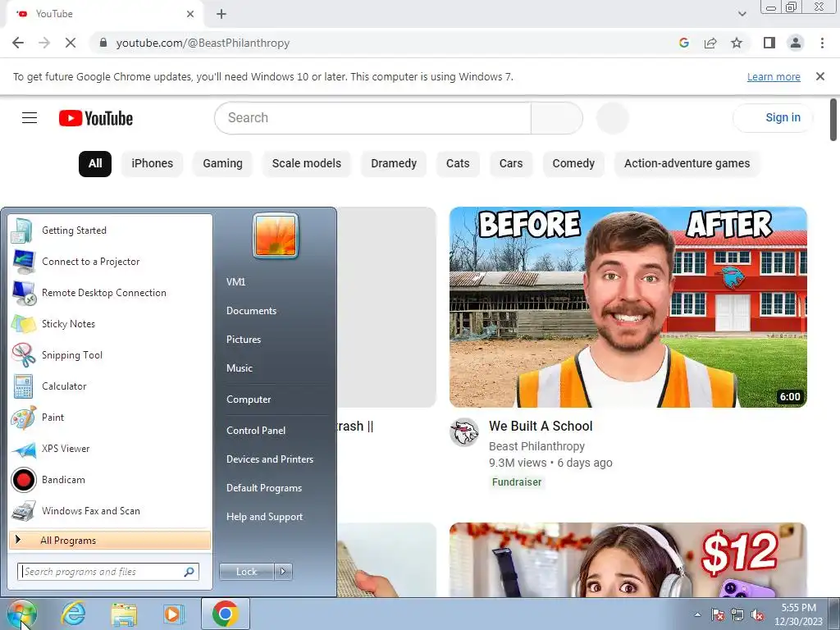Open Beast Philanthropy channel name link

tap(536, 446)
